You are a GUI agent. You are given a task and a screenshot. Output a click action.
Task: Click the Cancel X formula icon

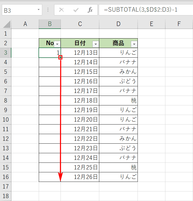pos(62,10)
